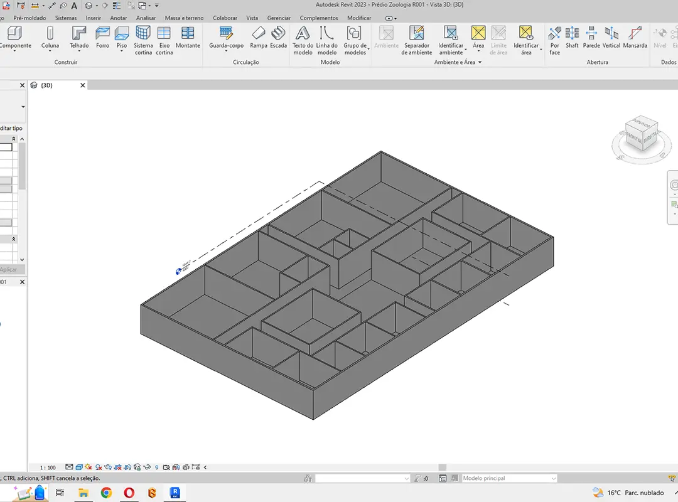Open Google Chrome from the taskbar

[106, 493]
